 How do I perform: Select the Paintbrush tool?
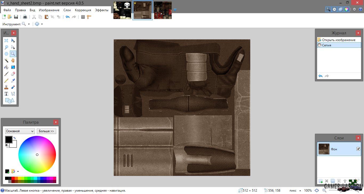[x=6, y=74]
